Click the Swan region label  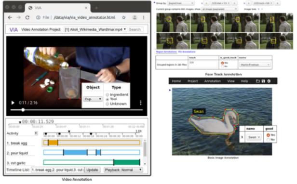199,111
